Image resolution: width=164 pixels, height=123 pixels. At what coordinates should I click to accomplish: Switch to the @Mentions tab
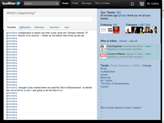(x=25, y=27)
